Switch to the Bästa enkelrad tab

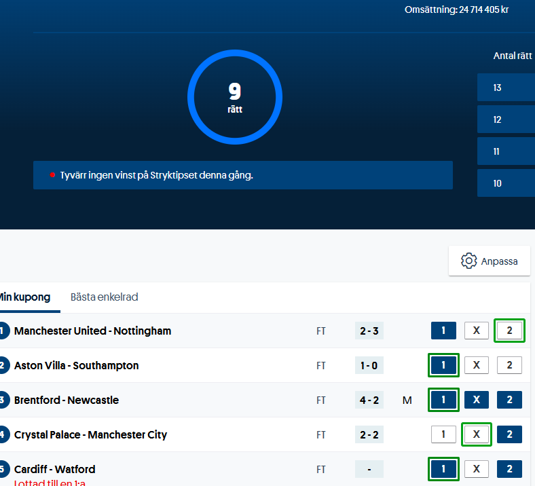point(105,297)
